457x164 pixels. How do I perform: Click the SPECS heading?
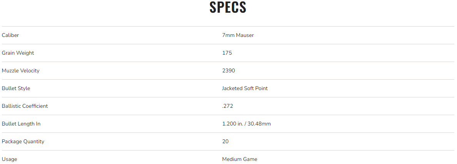tap(228, 8)
